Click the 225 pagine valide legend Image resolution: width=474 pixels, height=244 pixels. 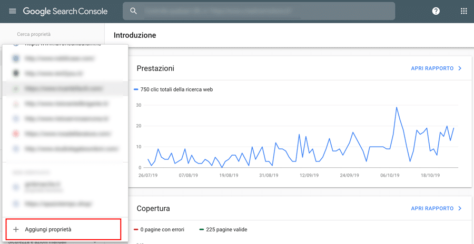tap(223, 230)
